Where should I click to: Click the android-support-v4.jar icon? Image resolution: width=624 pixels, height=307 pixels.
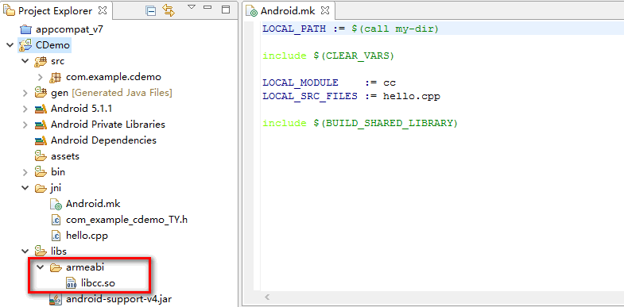(x=56, y=299)
